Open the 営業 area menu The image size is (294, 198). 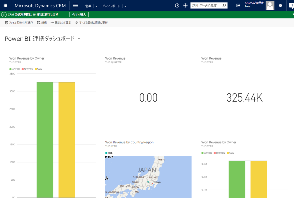pos(88,6)
